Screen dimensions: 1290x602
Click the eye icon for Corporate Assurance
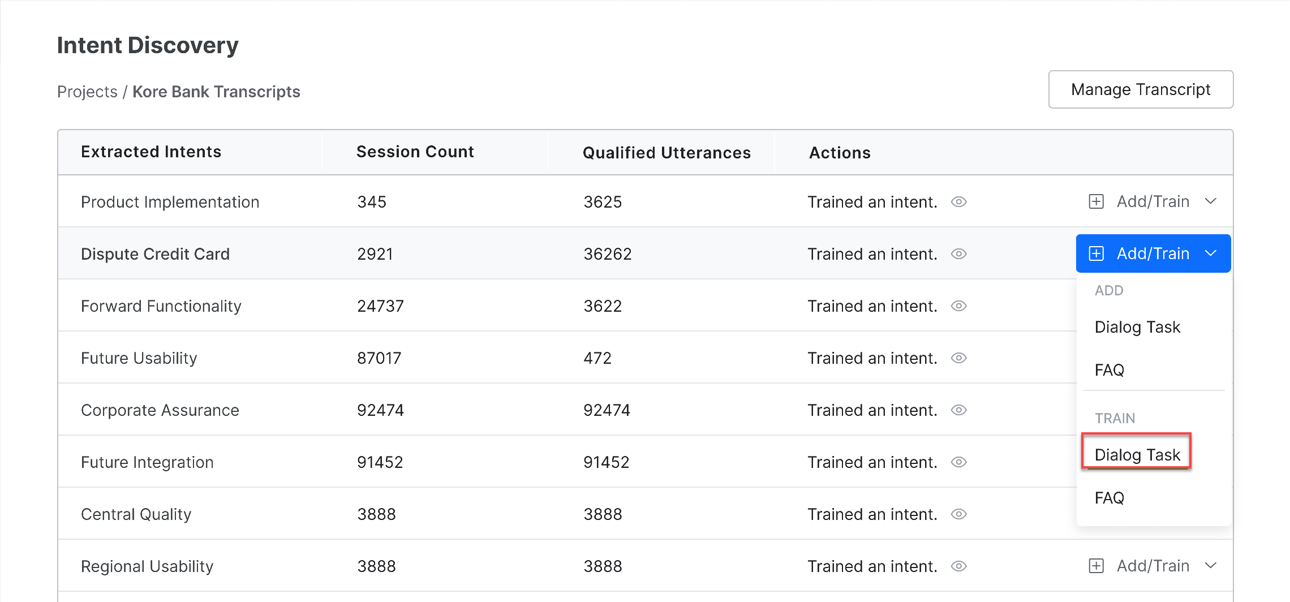click(958, 410)
